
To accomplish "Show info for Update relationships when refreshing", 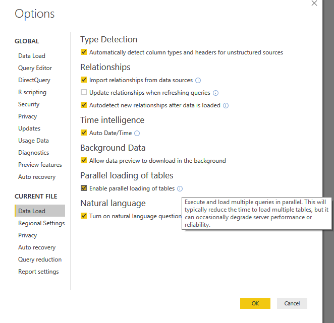I will (x=215, y=93).
